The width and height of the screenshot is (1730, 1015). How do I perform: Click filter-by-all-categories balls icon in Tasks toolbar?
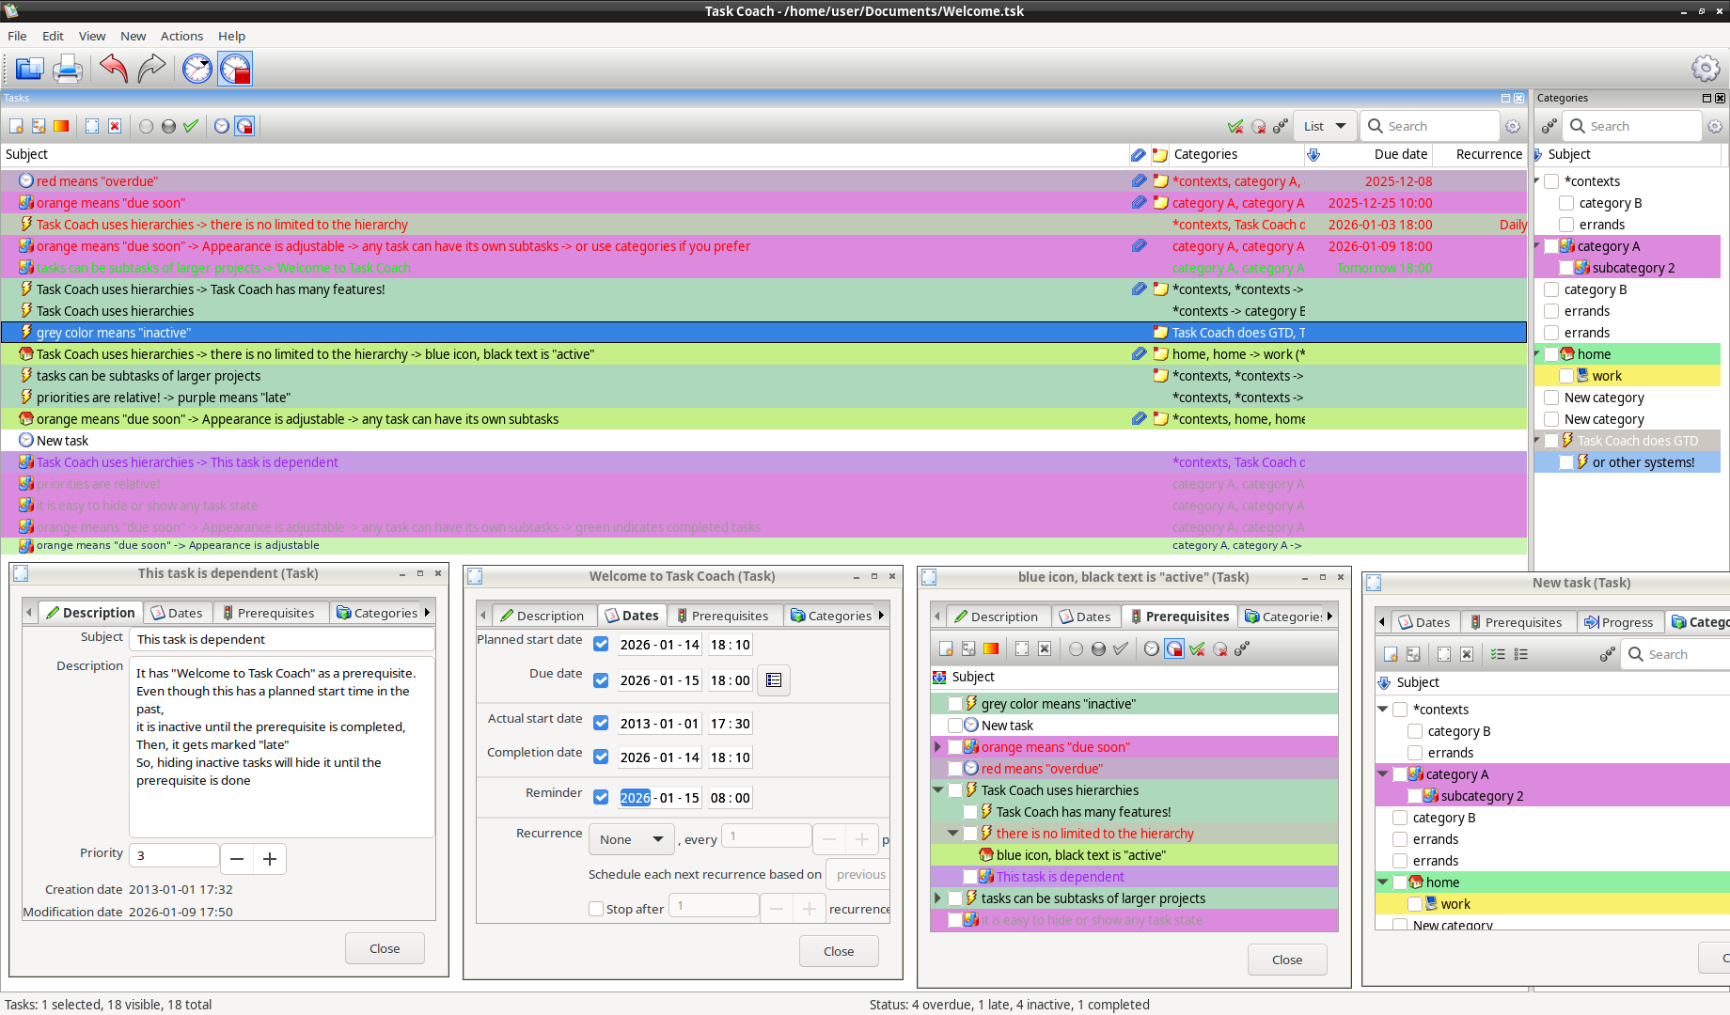pos(1281,126)
